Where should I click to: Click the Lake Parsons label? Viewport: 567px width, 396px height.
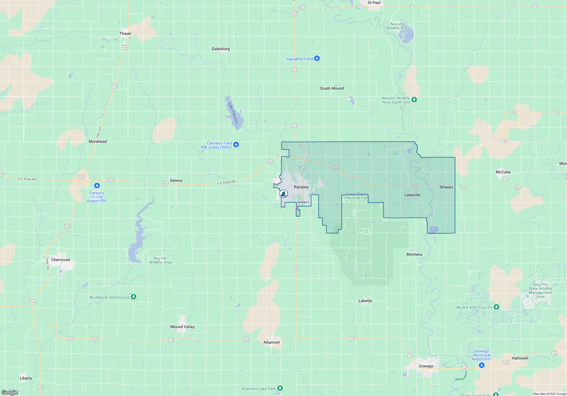coord(233,113)
